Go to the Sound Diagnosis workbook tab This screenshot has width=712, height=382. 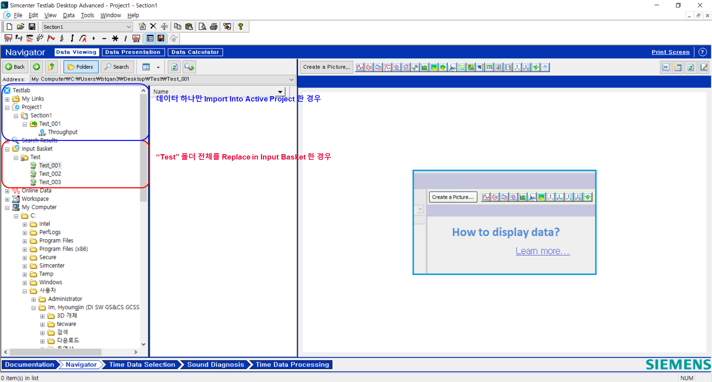[x=215, y=365]
